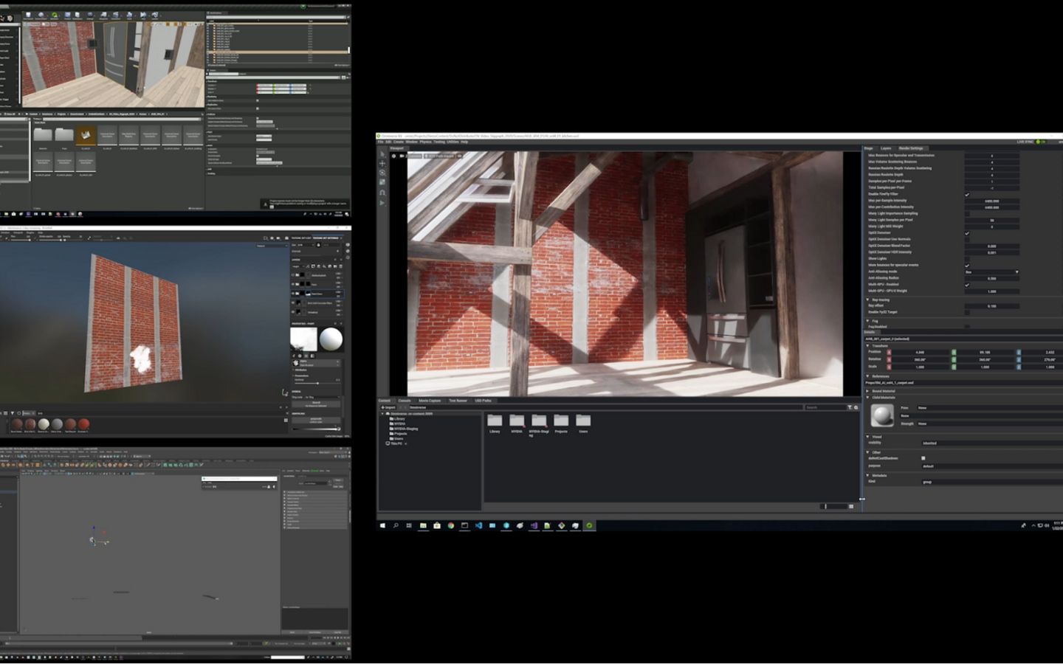This screenshot has height=664, width=1063.
Task: Expand the Bound Material section
Action: click(x=867, y=391)
